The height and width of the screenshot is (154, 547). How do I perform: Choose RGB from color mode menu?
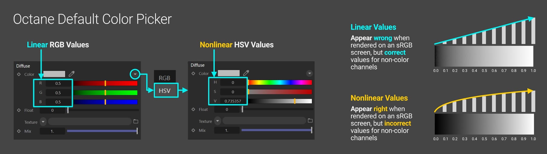click(165, 78)
